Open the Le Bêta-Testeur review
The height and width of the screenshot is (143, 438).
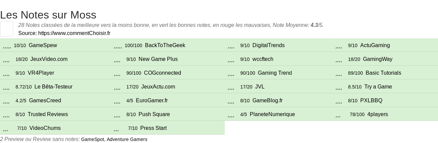[x=53, y=87]
